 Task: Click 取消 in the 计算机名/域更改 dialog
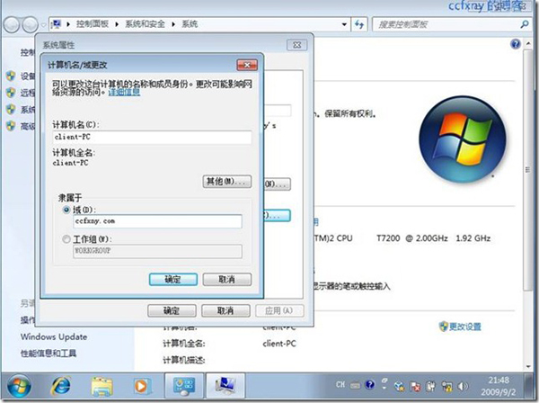coord(227,279)
